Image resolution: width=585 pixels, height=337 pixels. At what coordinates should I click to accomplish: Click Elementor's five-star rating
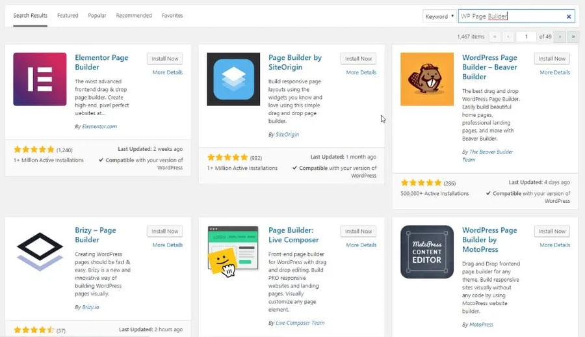coord(34,150)
